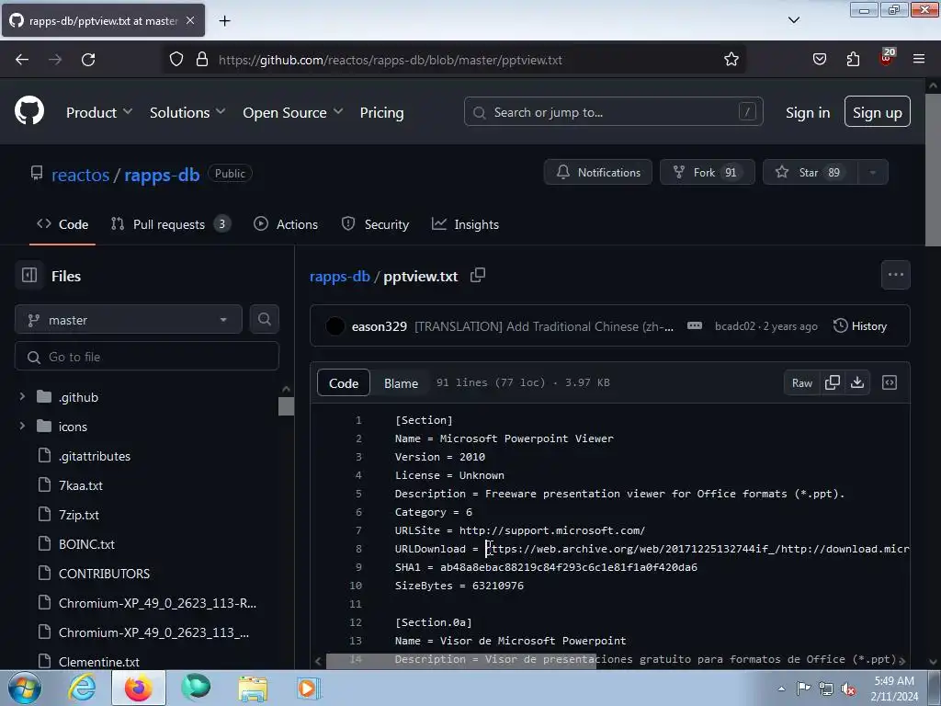The height and width of the screenshot is (706, 941).
Task: Open the Pull requests tab
Action: [x=170, y=224]
